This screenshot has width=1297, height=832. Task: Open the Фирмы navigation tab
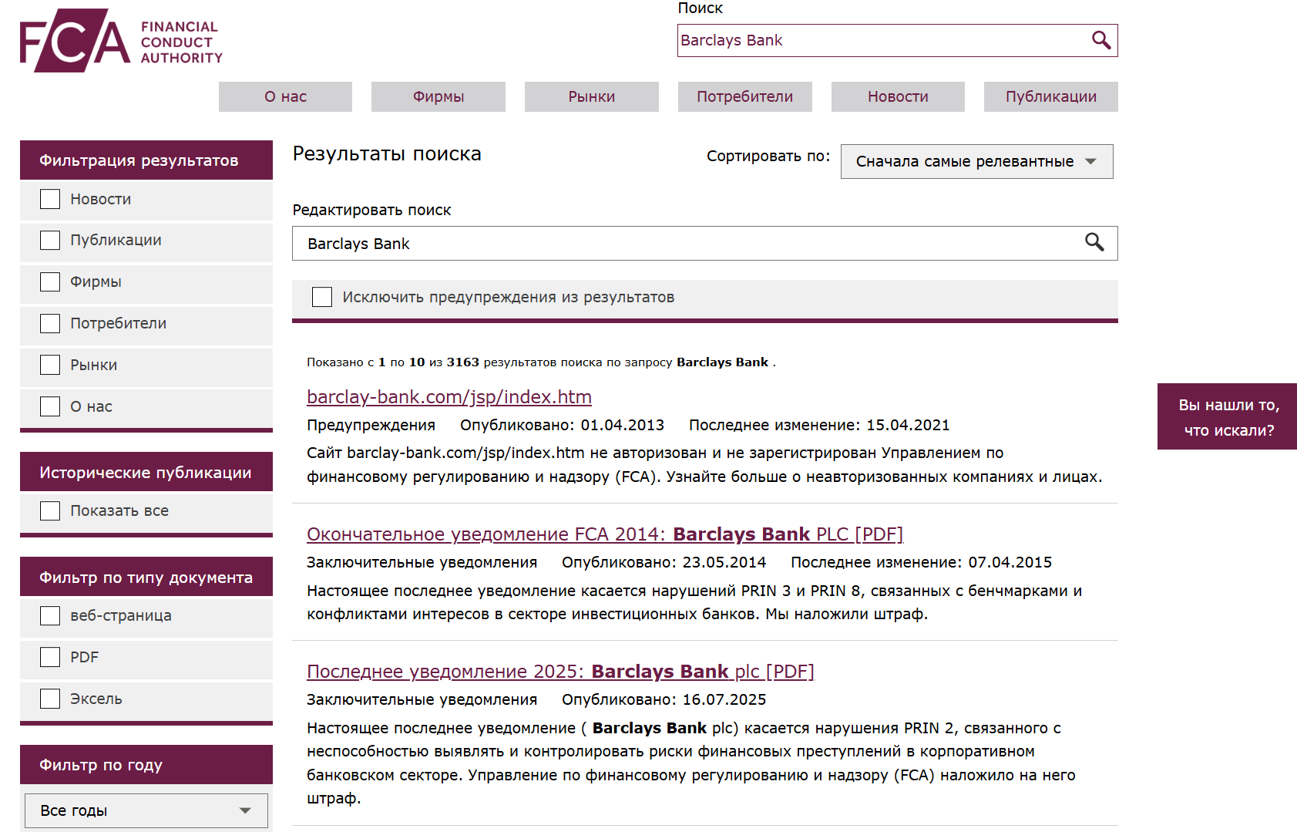point(438,96)
